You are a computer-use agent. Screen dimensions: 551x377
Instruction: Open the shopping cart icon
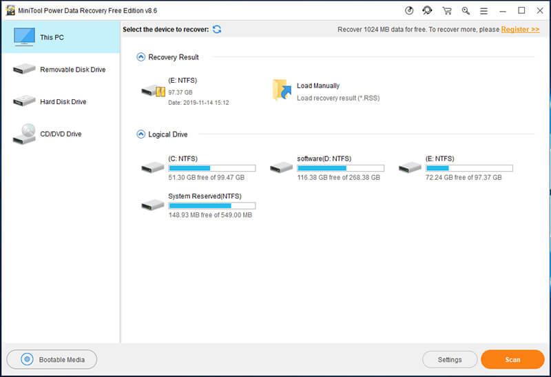click(x=447, y=11)
